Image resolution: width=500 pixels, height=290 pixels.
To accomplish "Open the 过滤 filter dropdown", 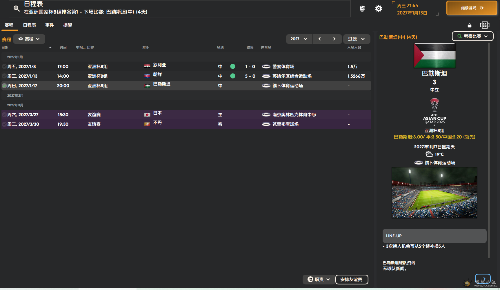I will (357, 39).
